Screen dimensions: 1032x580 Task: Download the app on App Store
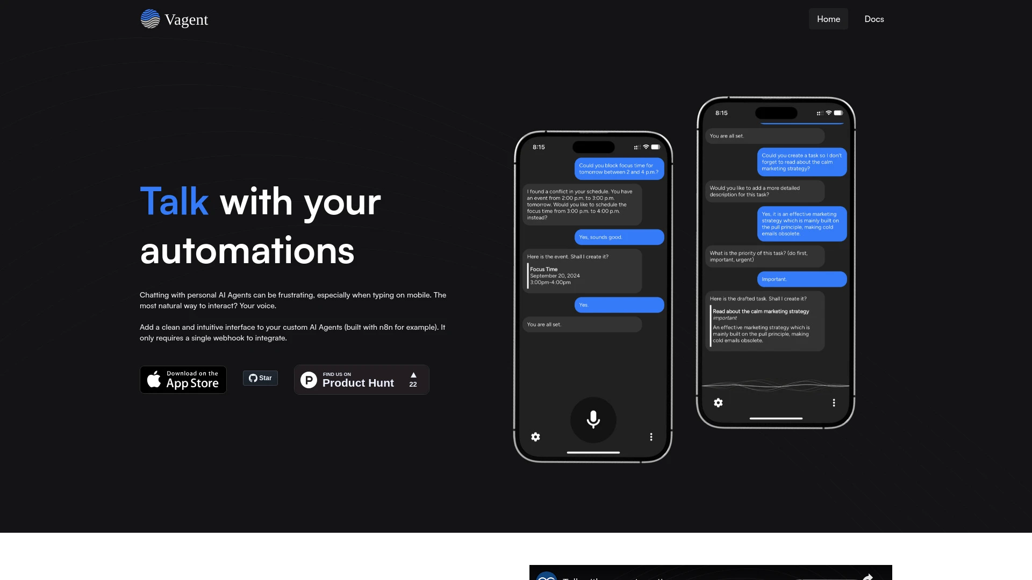tap(183, 379)
